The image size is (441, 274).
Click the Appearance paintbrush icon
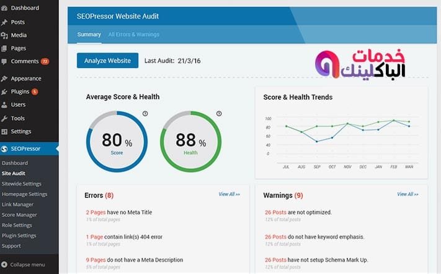(5, 79)
